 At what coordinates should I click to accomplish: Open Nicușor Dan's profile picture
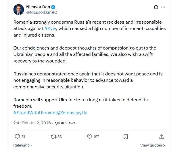pyautogui.click(x=19, y=10)
